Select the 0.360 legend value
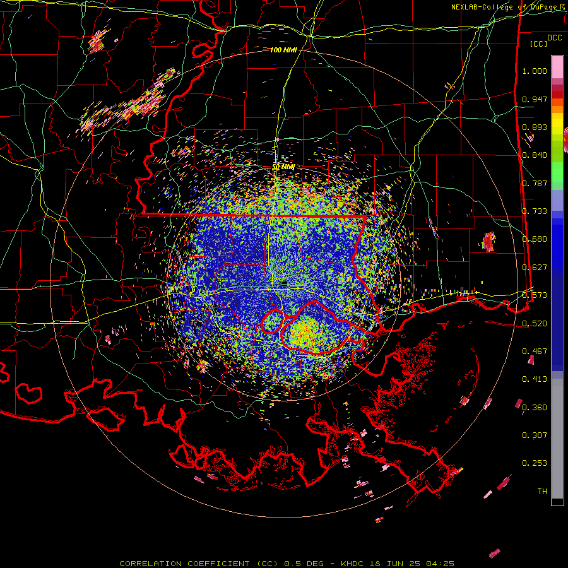This screenshot has width=568, height=568. (x=535, y=408)
